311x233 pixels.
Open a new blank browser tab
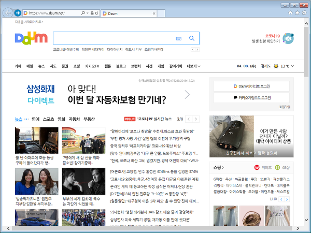point(161,13)
